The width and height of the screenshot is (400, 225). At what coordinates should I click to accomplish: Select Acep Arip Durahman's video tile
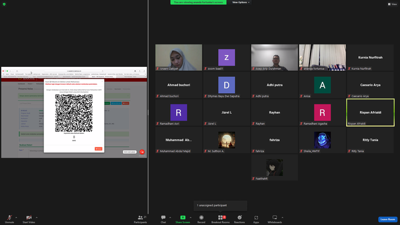pyautogui.click(x=274, y=57)
